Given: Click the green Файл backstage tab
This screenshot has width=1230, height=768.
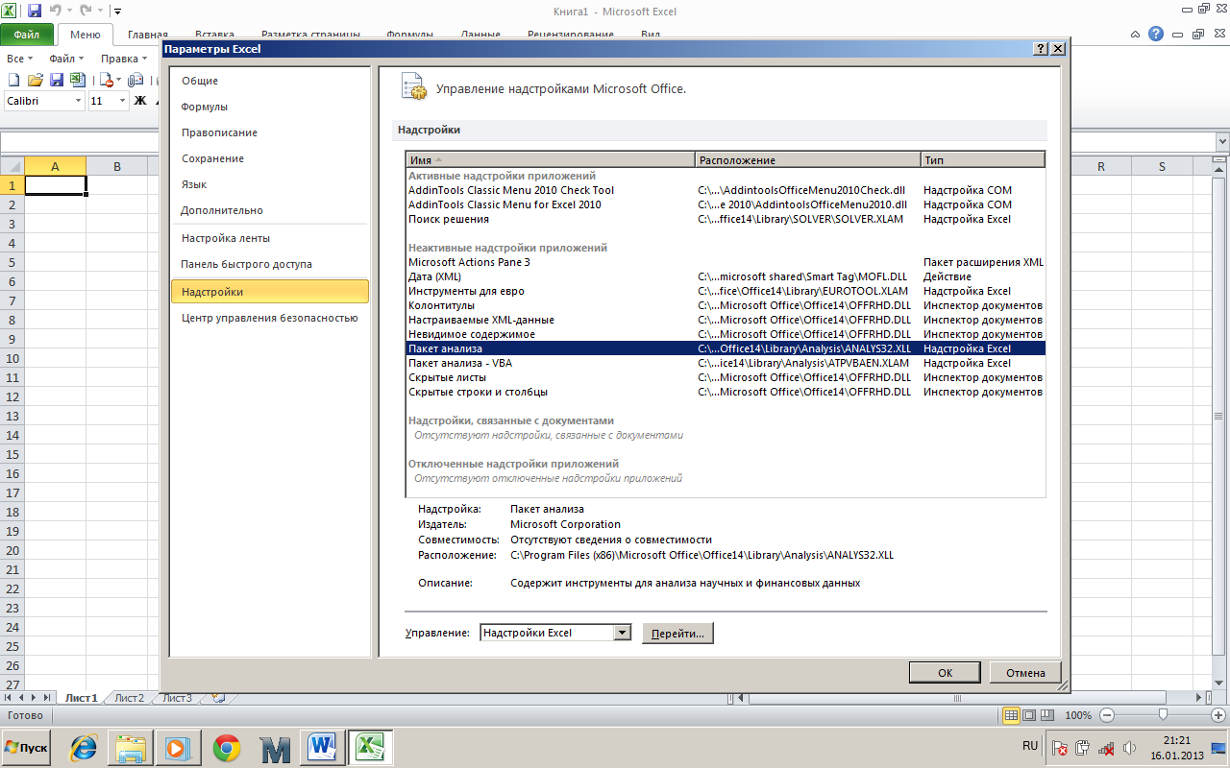Looking at the screenshot, I should [27, 35].
